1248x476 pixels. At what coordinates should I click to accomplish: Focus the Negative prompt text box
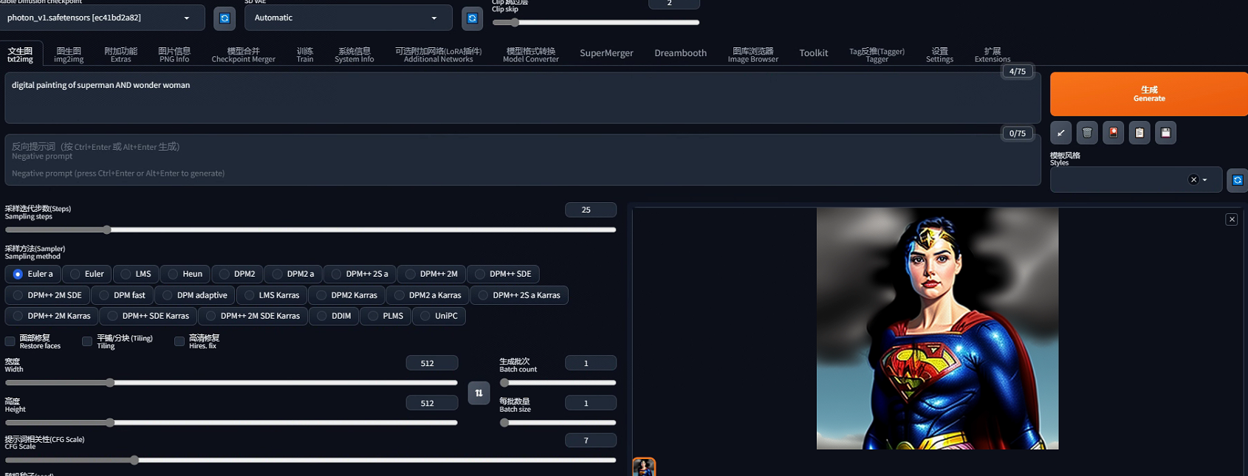pyautogui.click(x=522, y=160)
